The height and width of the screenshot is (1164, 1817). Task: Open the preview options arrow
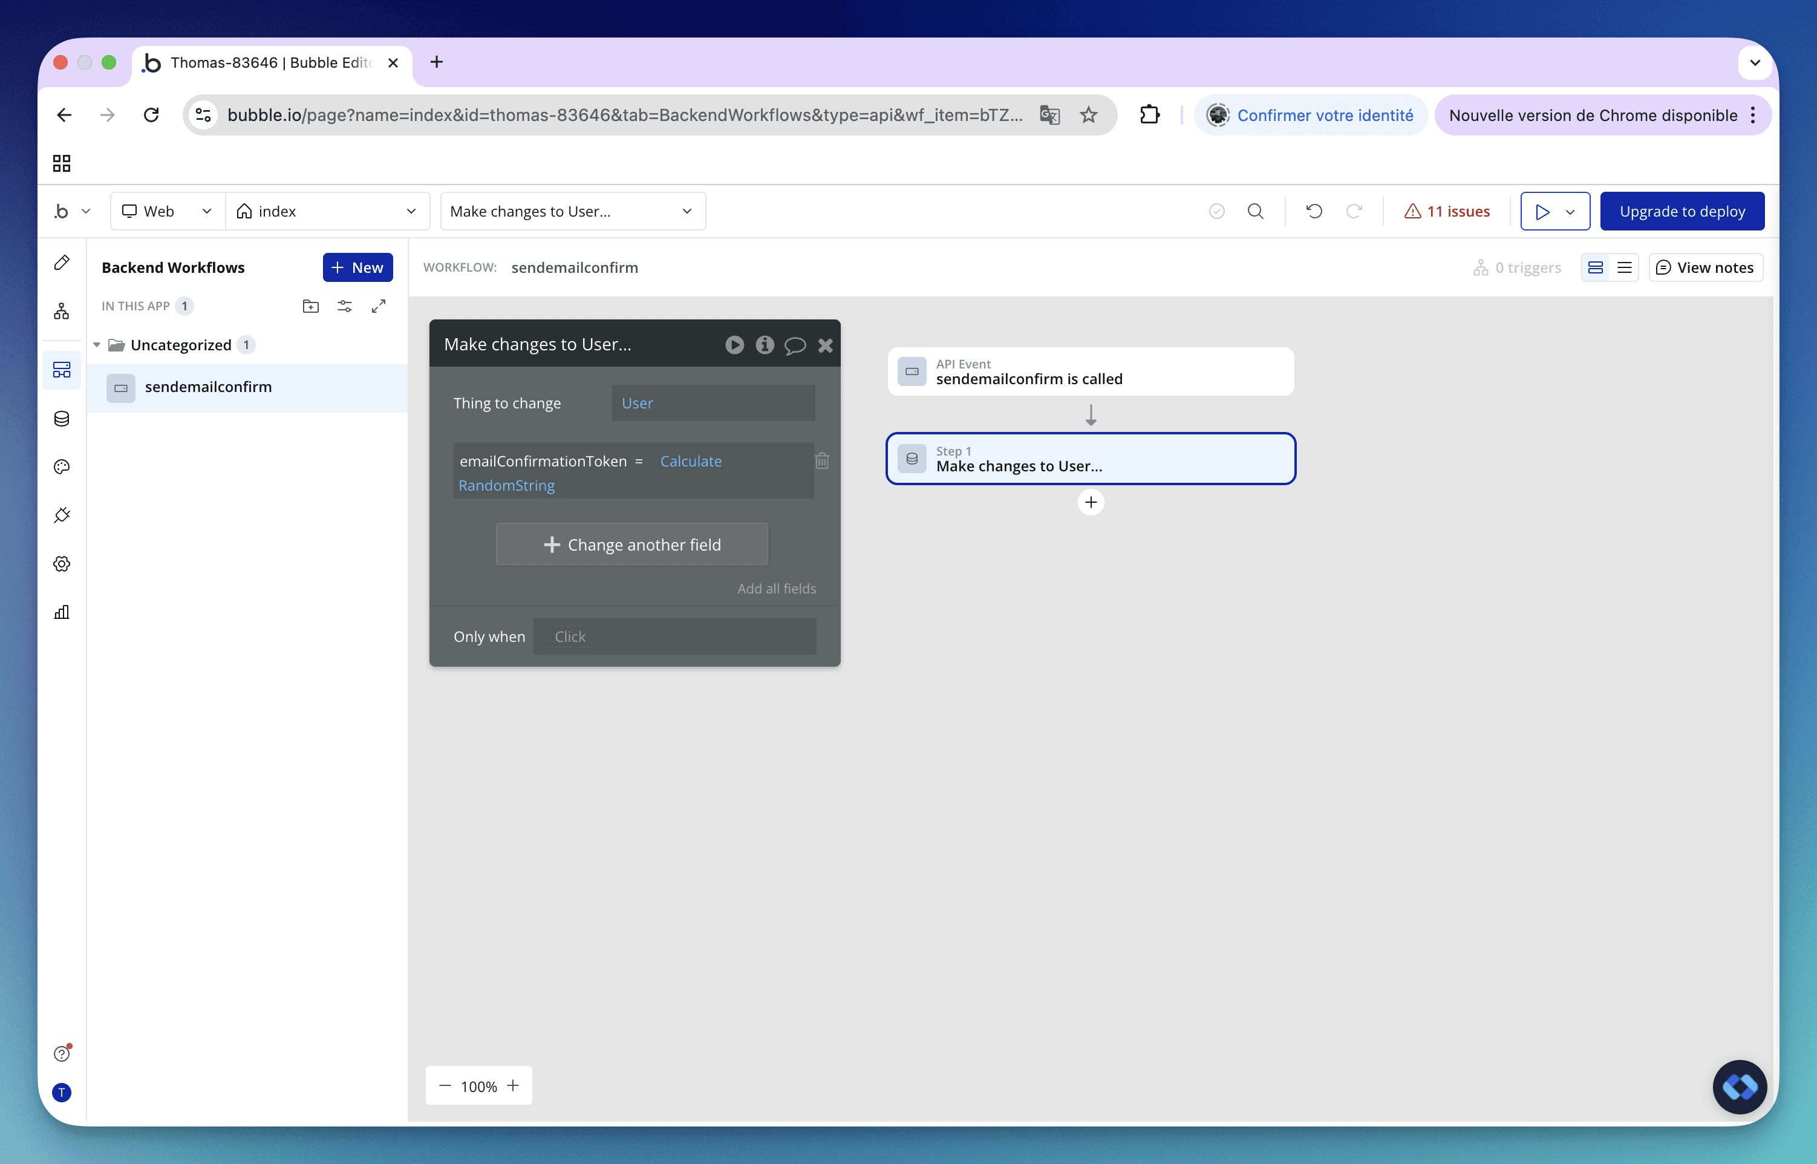(x=1571, y=212)
